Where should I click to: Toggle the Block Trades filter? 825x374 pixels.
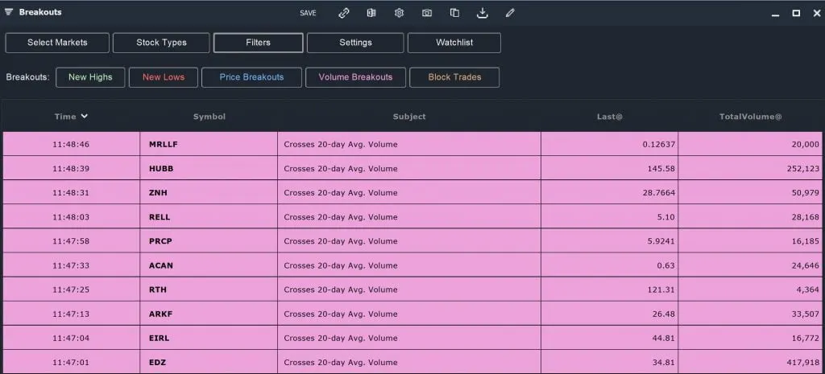tap(454, 77)
